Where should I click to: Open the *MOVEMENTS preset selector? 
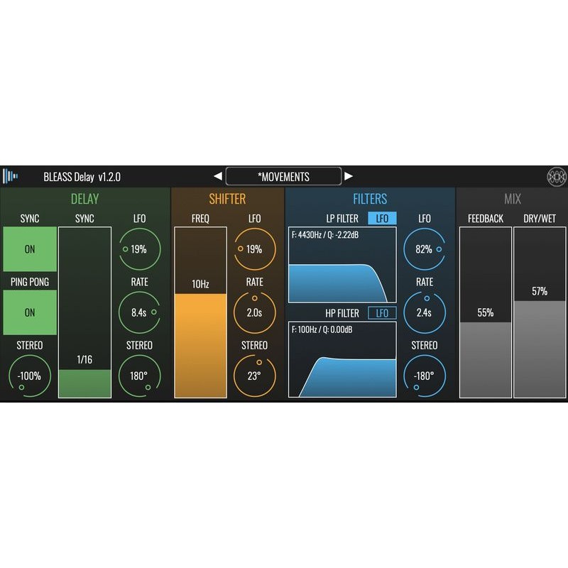(283, 175)
